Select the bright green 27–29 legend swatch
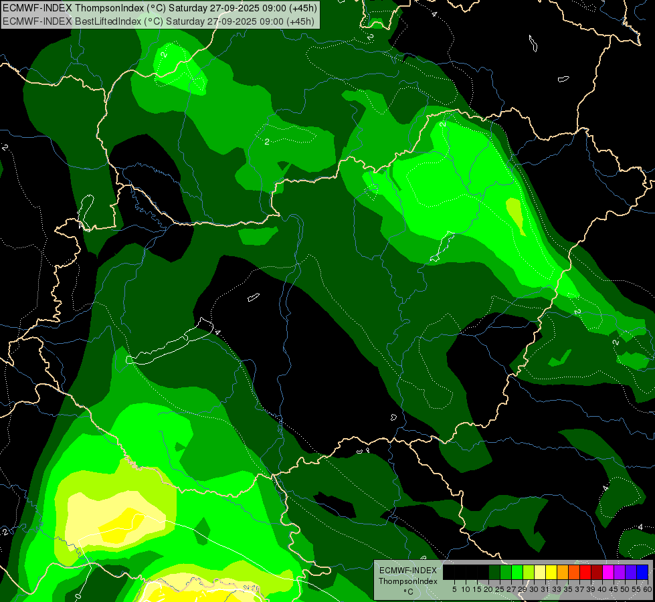Viewport: 655px width, 602px height. point(517,572)
